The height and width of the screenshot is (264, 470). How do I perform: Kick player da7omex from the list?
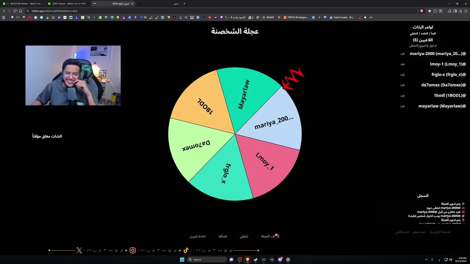point(402,85)
